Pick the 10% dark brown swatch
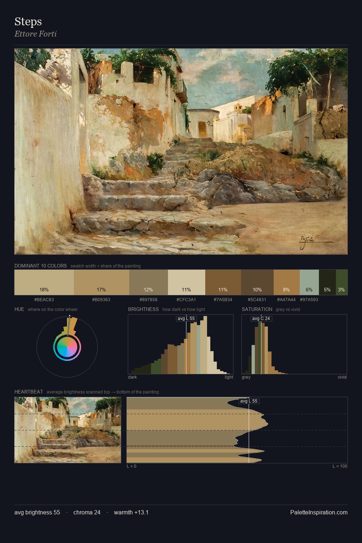The height and width of the screenshot is (543, 362). (257, 282)
